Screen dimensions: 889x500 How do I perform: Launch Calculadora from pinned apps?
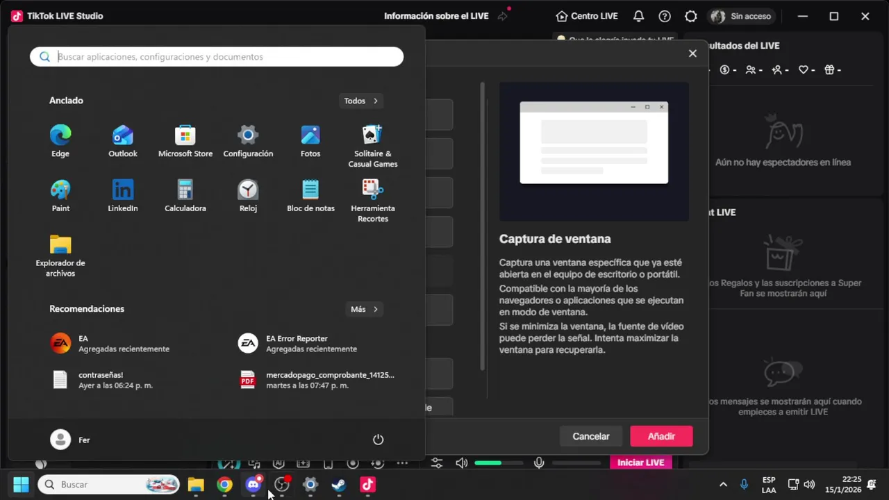click(185, 196)
